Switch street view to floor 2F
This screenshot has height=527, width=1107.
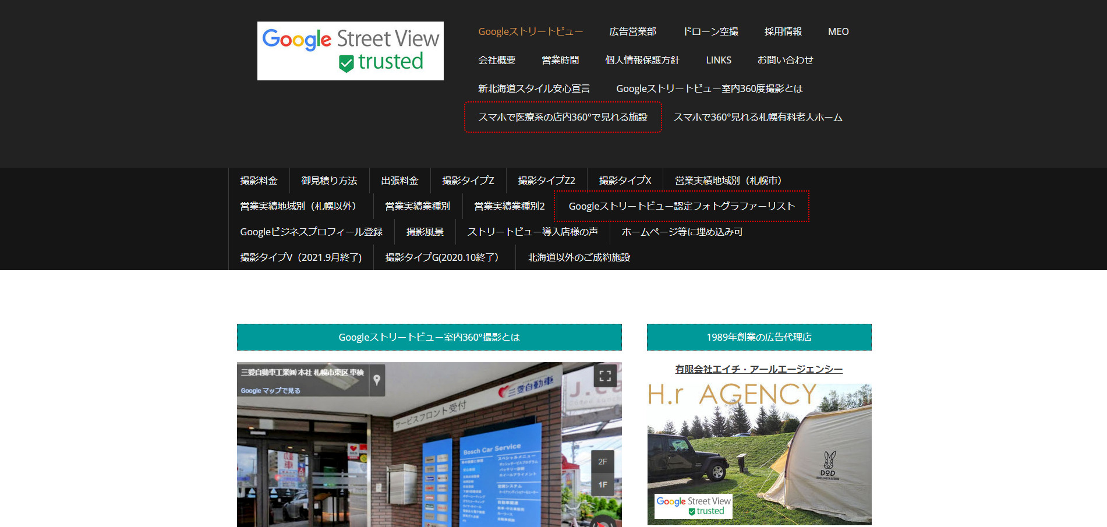(x=603, y=461)
